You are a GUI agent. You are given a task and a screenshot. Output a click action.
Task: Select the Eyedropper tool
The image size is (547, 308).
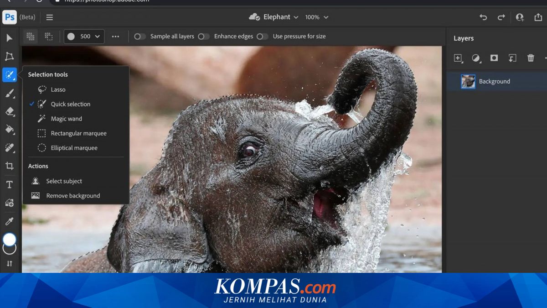tap(9, 221)
